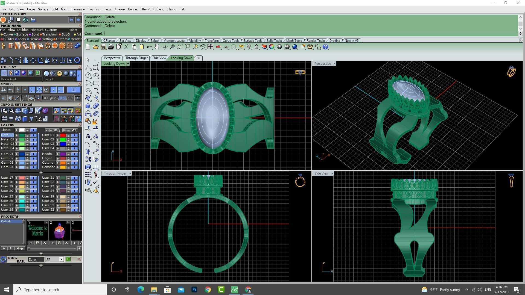The height and width of the screenshot is (295, 525).
Task: Click the Undo arrow icon
Action: tap(149, 47)
